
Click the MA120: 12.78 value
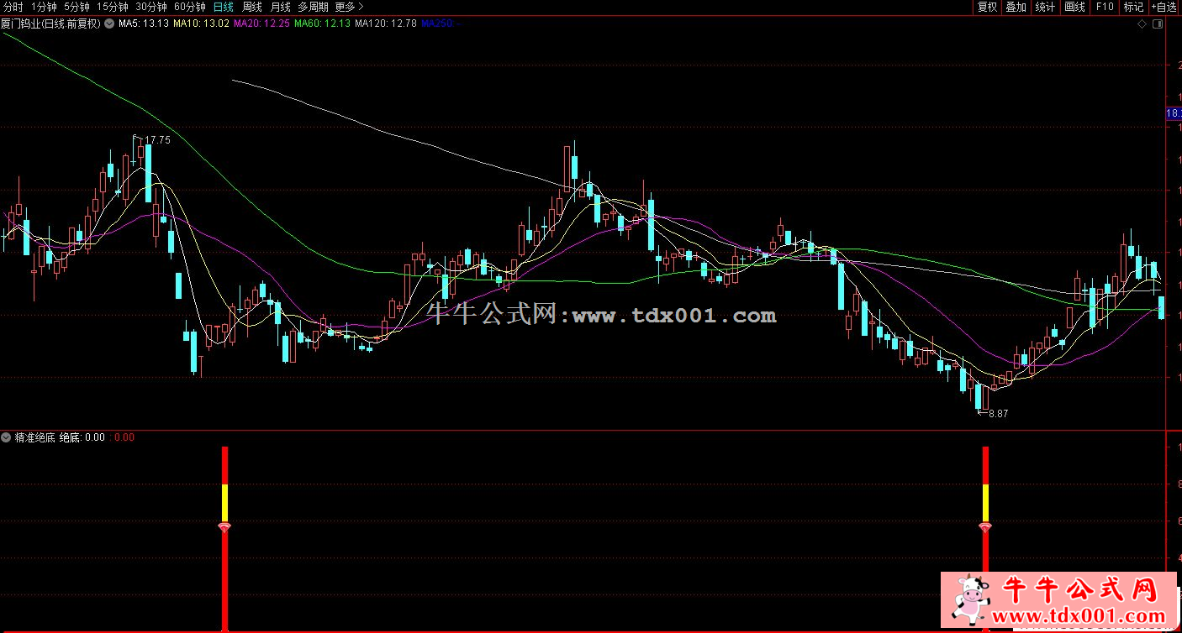tap(386, 24)
